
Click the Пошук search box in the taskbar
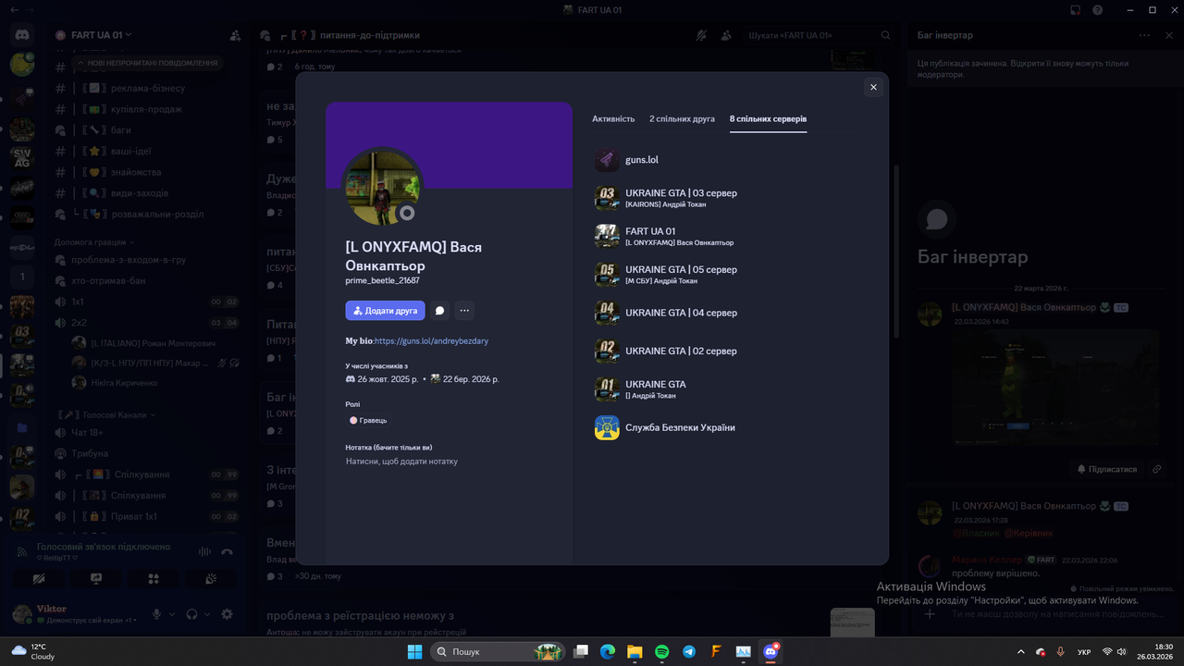tap(499, 652)
